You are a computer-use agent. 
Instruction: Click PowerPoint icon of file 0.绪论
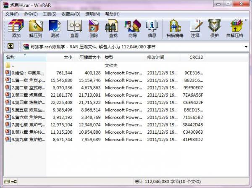8,73
